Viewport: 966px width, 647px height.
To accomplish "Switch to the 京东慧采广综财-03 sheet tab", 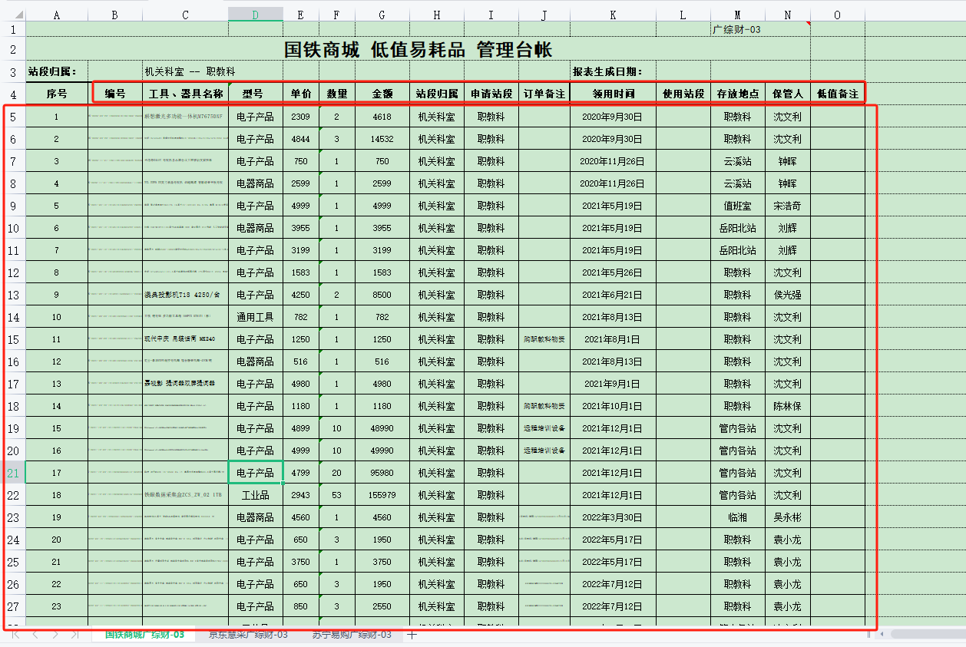I will point(249,635).
